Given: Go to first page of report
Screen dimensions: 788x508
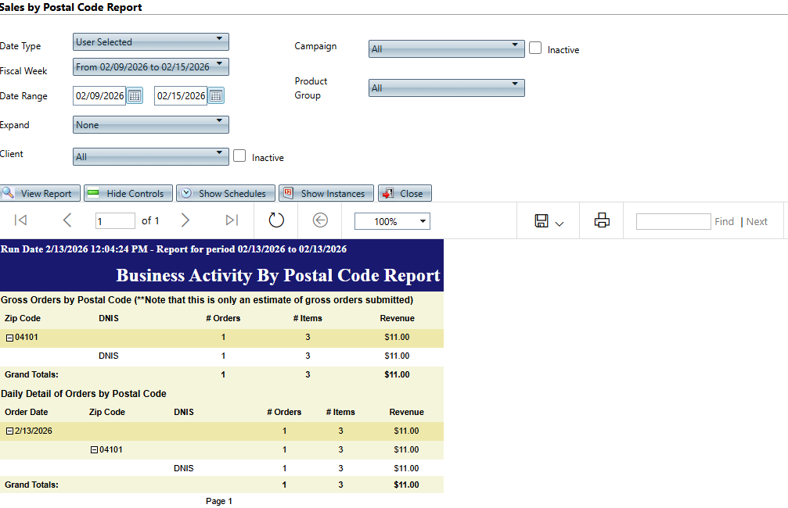Looking at the screenshot, I should [x=21, y=221].
